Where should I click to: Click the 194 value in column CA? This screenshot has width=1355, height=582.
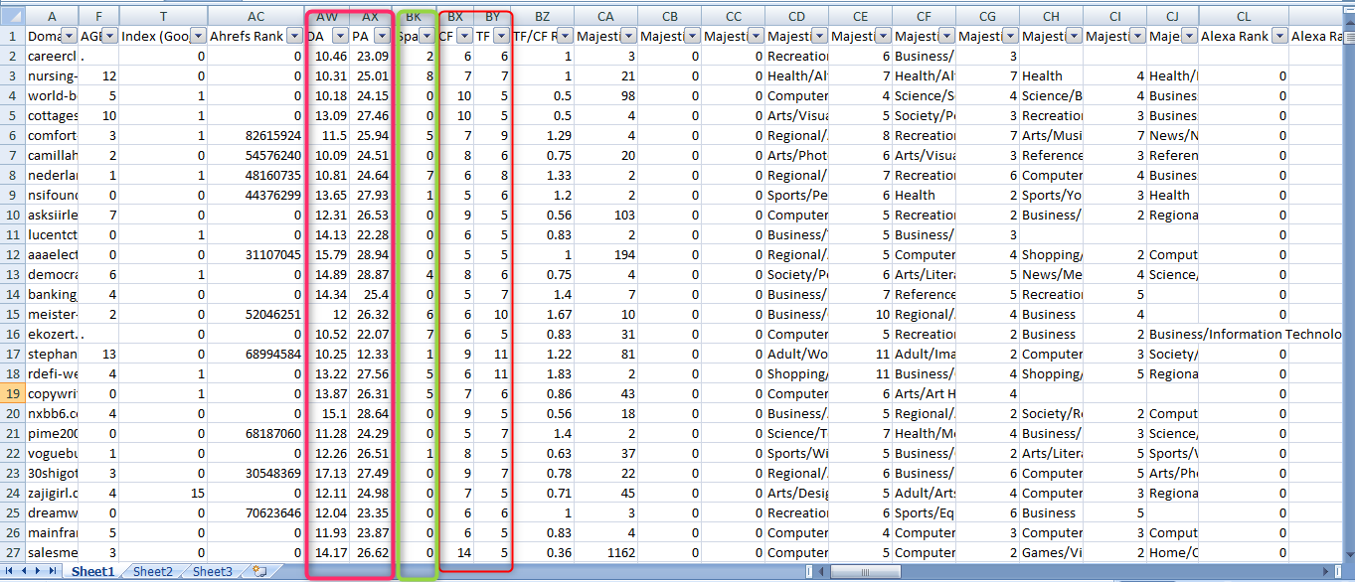[x=606, y=254]
